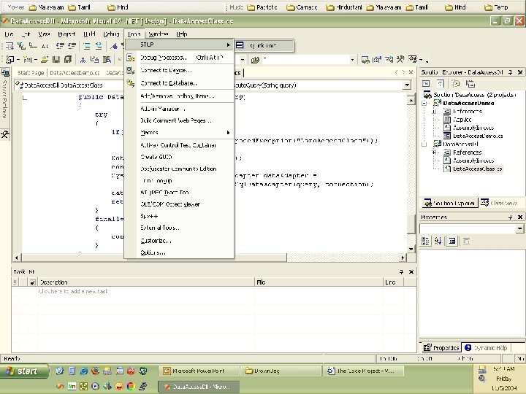The image size is (526, 394).
Task: Click the Debug Processes menu icon
Action: (x=131, y=58)
